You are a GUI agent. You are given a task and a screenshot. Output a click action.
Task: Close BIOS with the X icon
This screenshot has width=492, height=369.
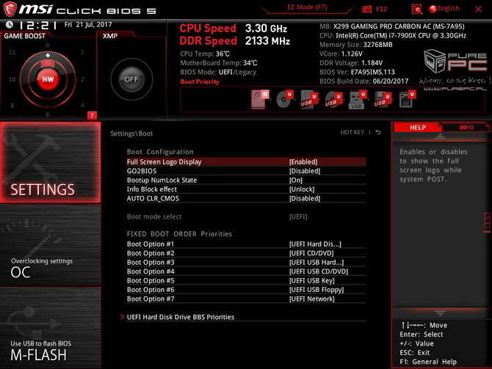tap(478, 9)
